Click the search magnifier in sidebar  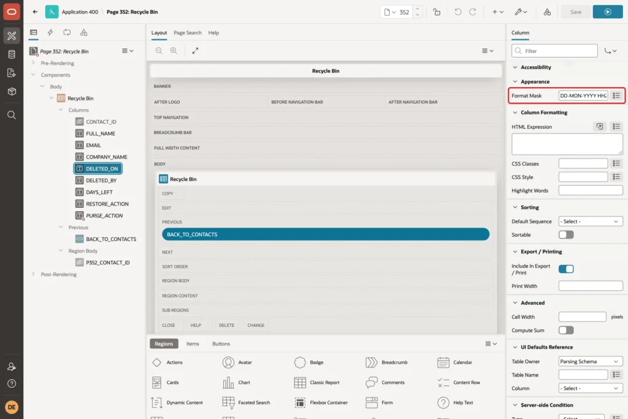pyautogui.click(x=12, y=115)
